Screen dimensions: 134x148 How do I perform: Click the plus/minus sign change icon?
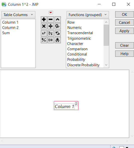44,40
